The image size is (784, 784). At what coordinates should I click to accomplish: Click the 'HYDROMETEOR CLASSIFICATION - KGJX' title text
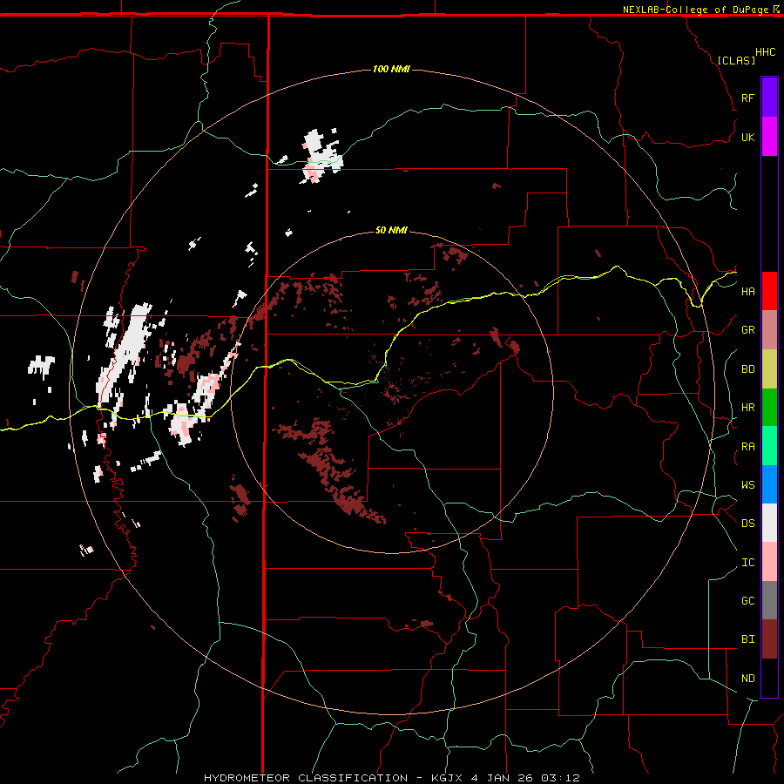coord(335,778)
